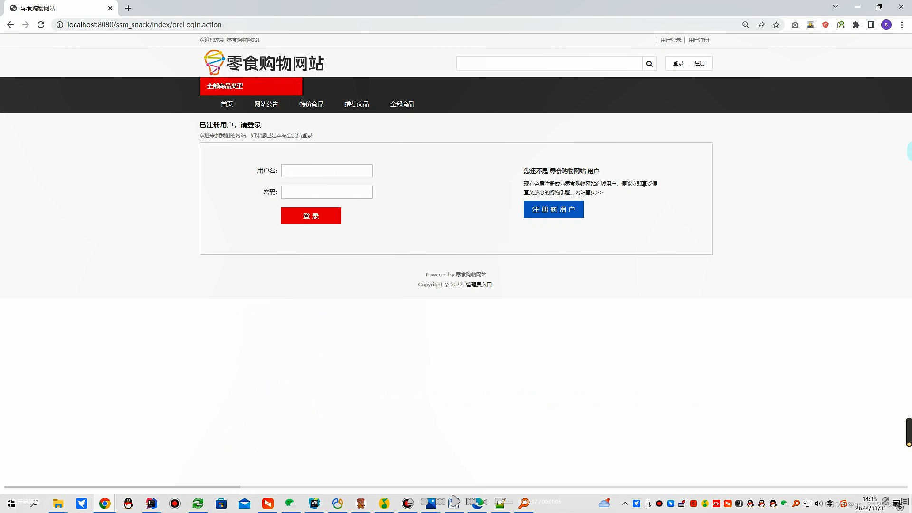Click the 注册新用户 button
This screenshot has width=912, height=513.
point(553,209)
